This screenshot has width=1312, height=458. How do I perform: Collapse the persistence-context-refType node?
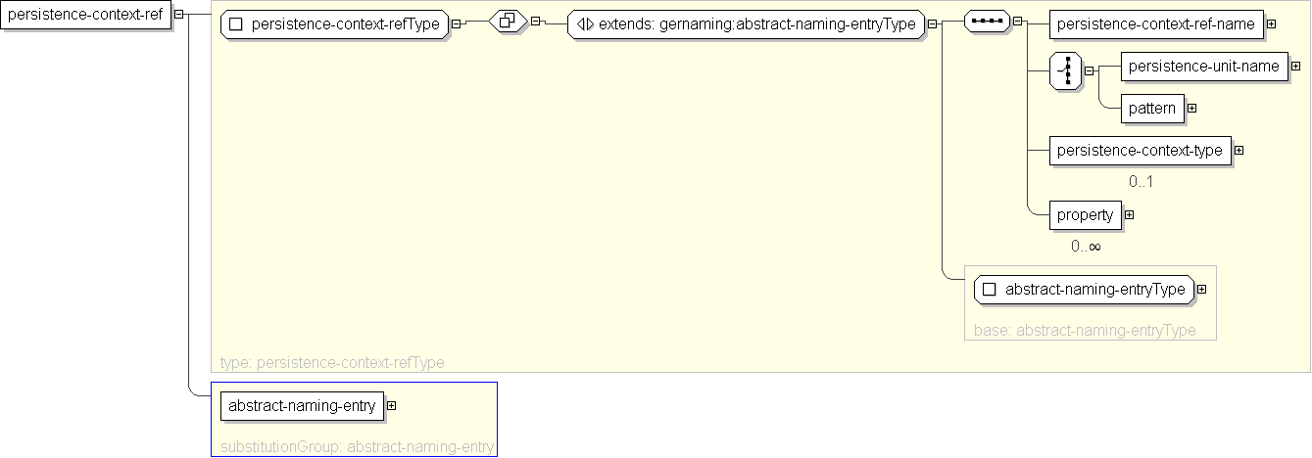457,24
